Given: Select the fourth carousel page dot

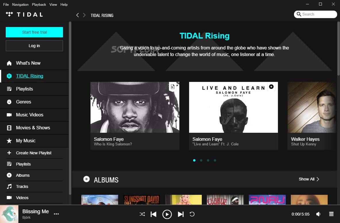Looking at the screenshot, I should [215, 160].
